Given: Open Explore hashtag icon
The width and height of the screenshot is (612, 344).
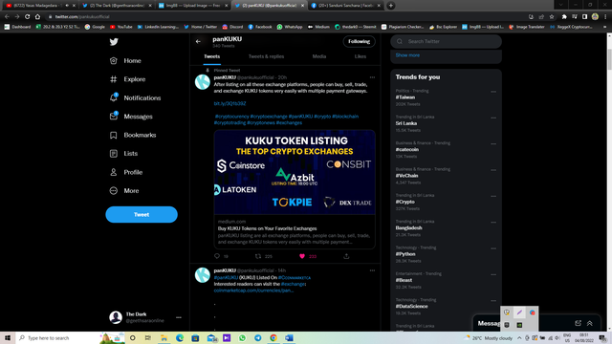Looking at the screenshot, I should [113, 79].
